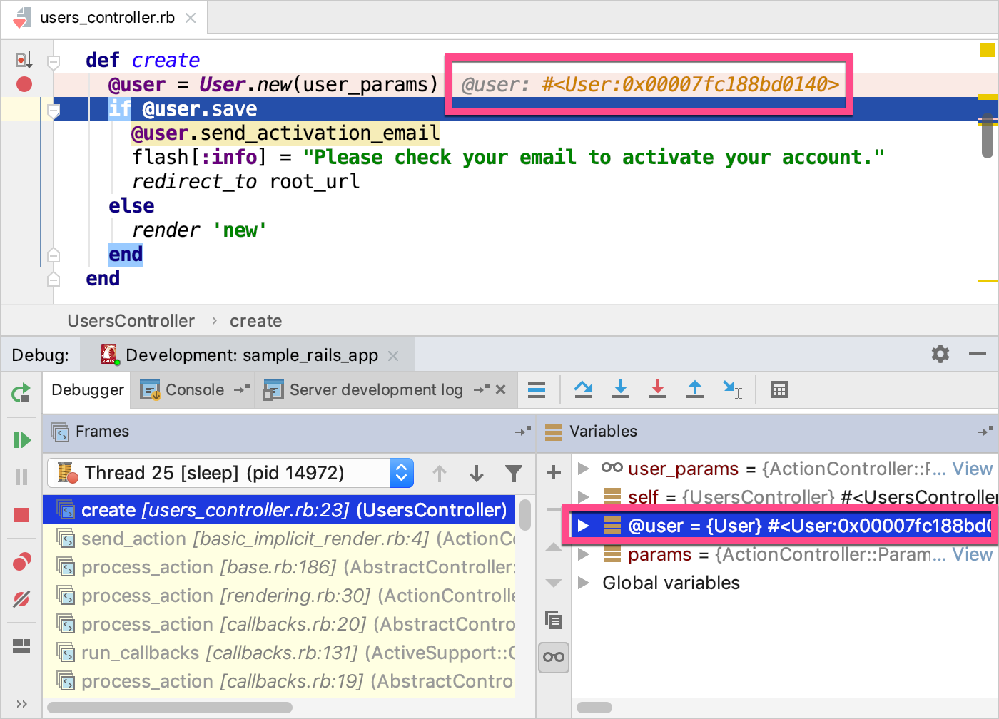Select send_action [basic_implicit_render.rb:4] frame
Image resolution: width=999 pixels, height=719 pixels.
pyautogui.click(x=279, y=539)
